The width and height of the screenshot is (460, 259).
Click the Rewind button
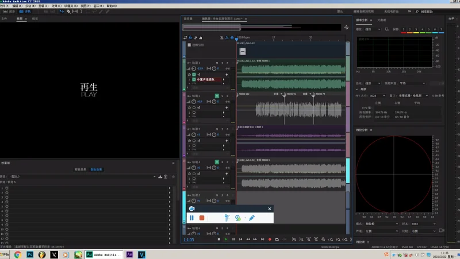248,239
